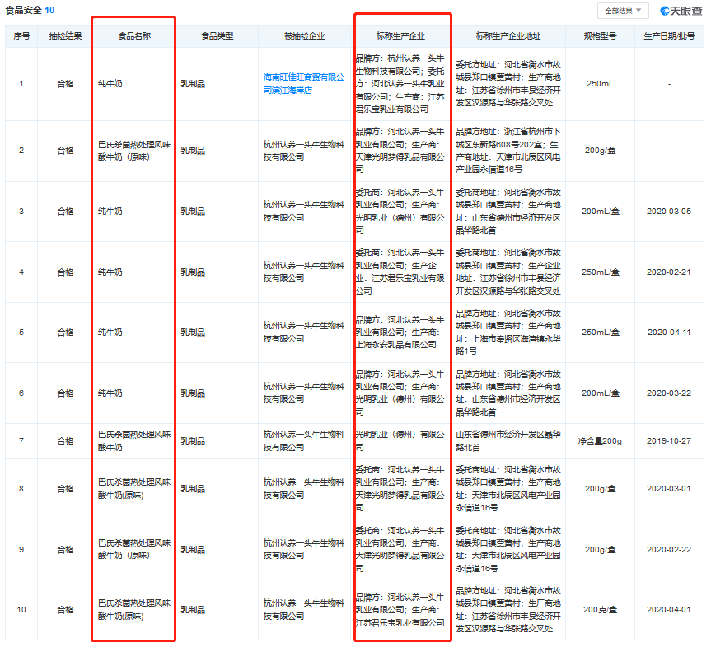The width and height of the screenshot is (711, 647).
Task: Click the 标称生产企业 column header
Action: 400,35
